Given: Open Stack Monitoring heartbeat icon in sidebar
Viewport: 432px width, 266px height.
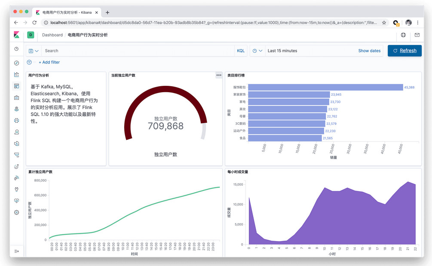Looking at the screenshot, I should 17,200.
